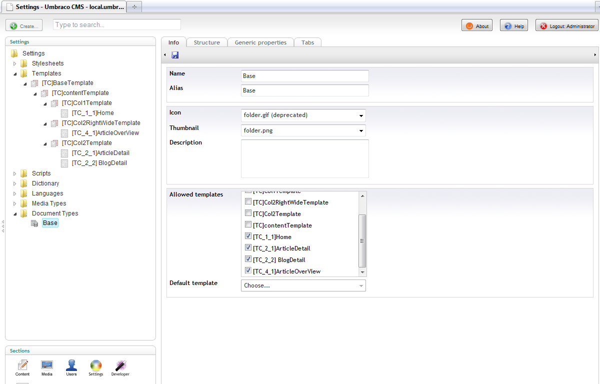Expand the Scripts tree node
This screenshot has width=600, height=384.
pos(15,173)
